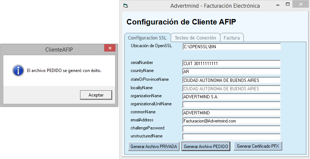Click the 'Ubicación de OpenSSL' label
Viewport: 310px width, 159px height.
click(x=151, y=46)
